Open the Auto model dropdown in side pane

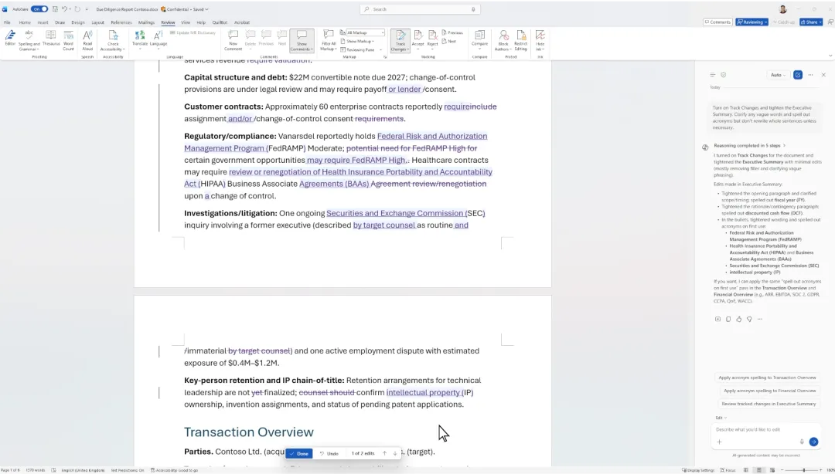click(x=778, y=75)
